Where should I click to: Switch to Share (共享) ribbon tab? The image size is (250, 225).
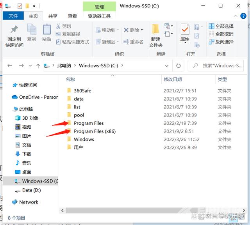tap(53, 16)
